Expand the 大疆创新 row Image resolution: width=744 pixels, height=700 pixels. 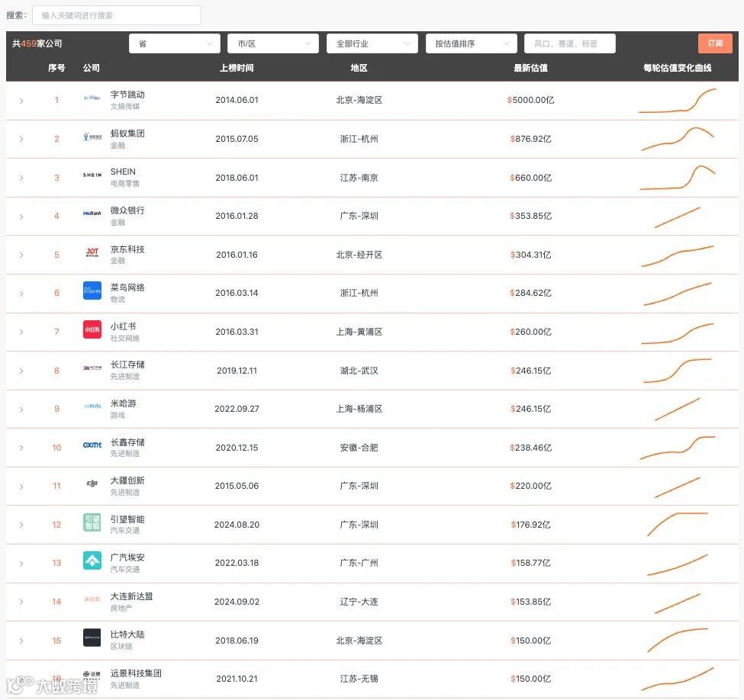click(x=21, y=486)
